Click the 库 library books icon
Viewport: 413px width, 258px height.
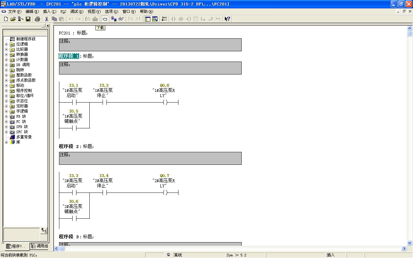tap(12, 142)
